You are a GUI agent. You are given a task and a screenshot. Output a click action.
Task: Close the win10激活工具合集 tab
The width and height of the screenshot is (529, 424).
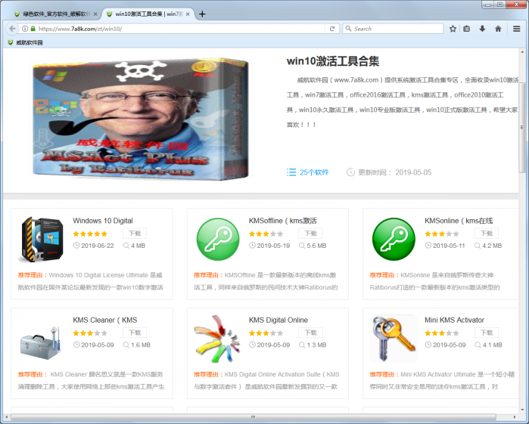[188, 14]
